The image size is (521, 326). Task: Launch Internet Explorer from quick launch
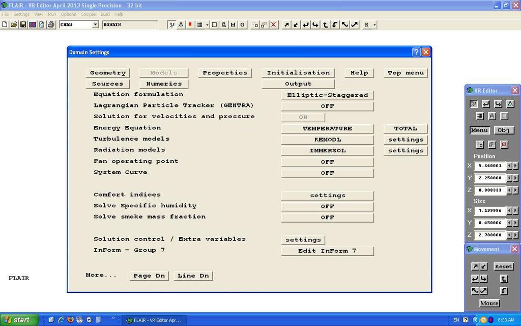click(x=61, y=320)
